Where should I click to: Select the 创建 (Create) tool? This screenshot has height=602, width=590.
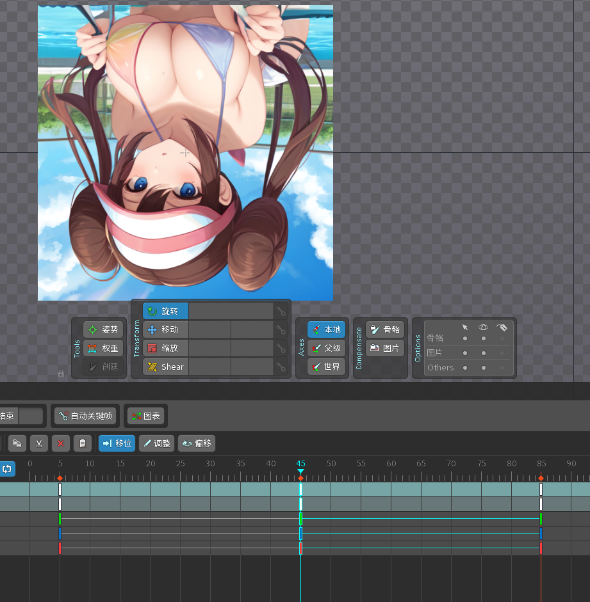click(x=103, y=367)
